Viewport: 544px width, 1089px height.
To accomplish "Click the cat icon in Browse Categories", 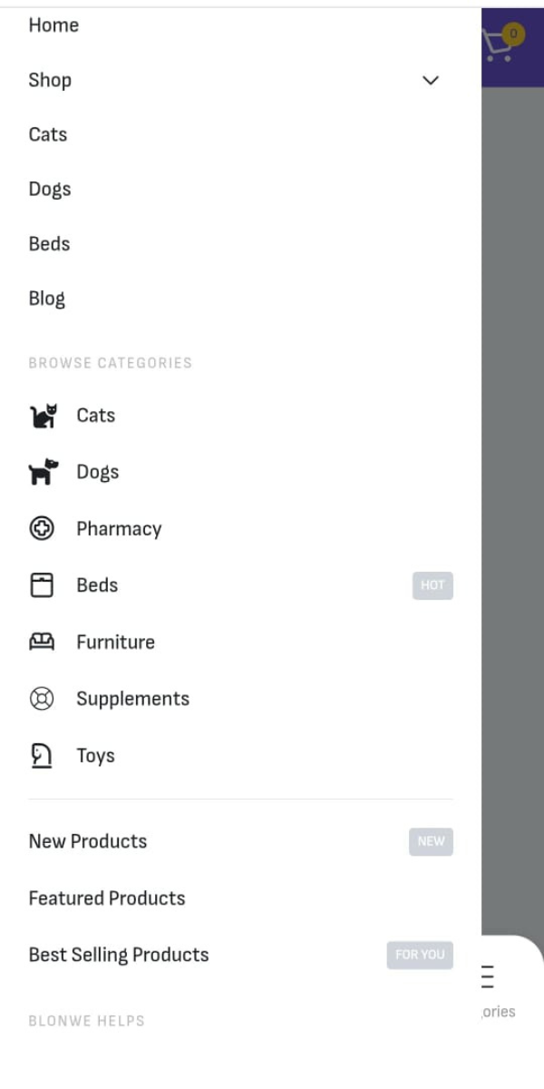I will (43, 416).
